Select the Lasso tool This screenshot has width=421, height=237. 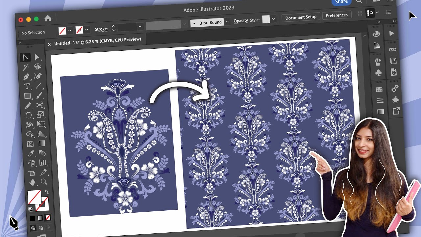click(38, 67)
